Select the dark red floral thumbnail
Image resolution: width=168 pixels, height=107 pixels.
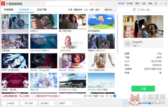(x=15, y=80)
